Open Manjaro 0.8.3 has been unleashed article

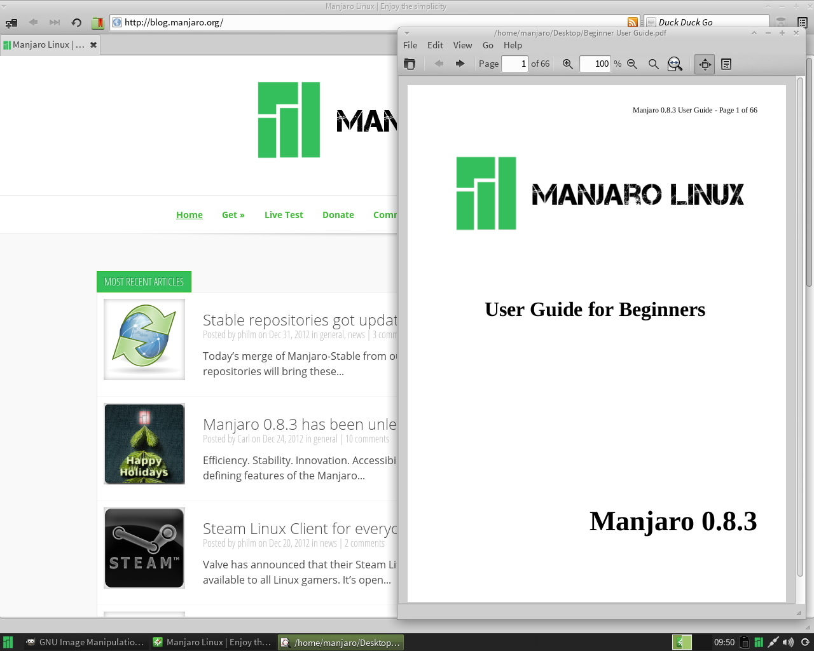300,424
